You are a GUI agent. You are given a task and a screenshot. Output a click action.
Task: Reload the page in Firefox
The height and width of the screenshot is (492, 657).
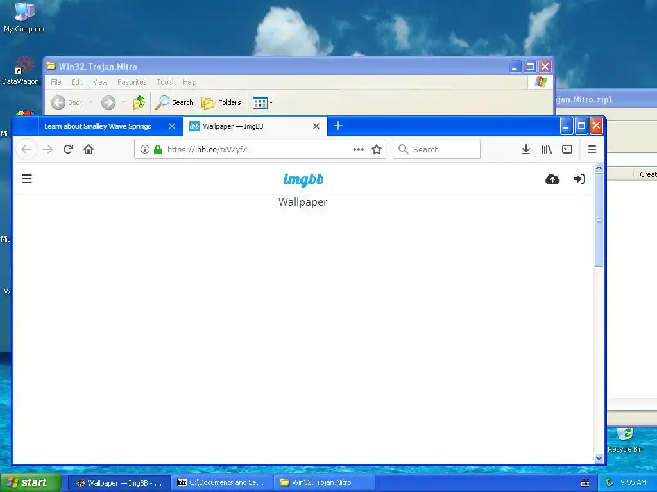(x=68, y=149)
